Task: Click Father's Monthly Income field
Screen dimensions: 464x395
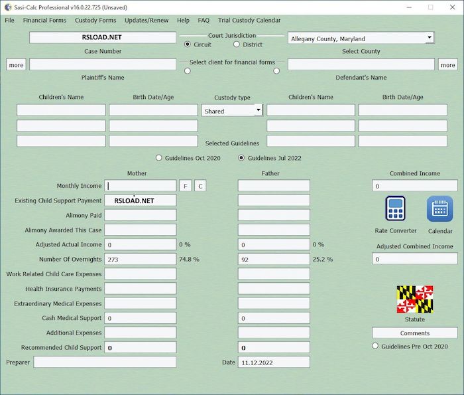Action: click(x=274, y=186)
